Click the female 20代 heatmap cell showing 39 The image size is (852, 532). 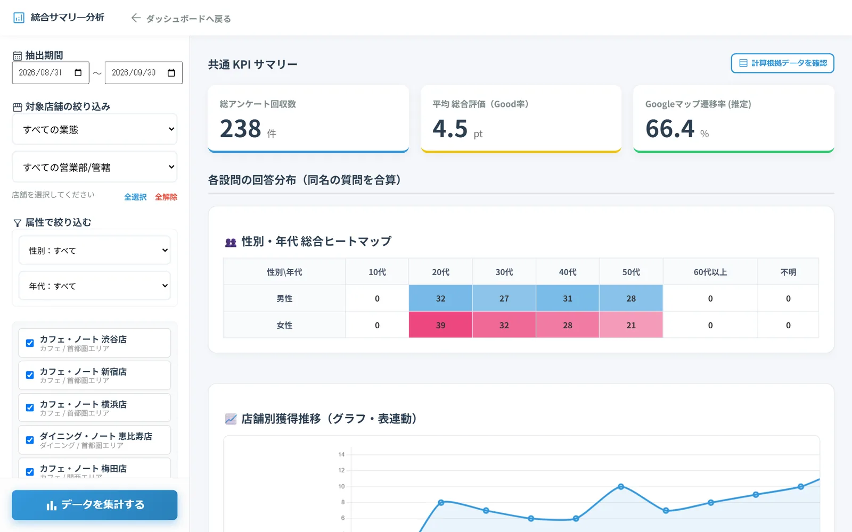coord(440,325)
